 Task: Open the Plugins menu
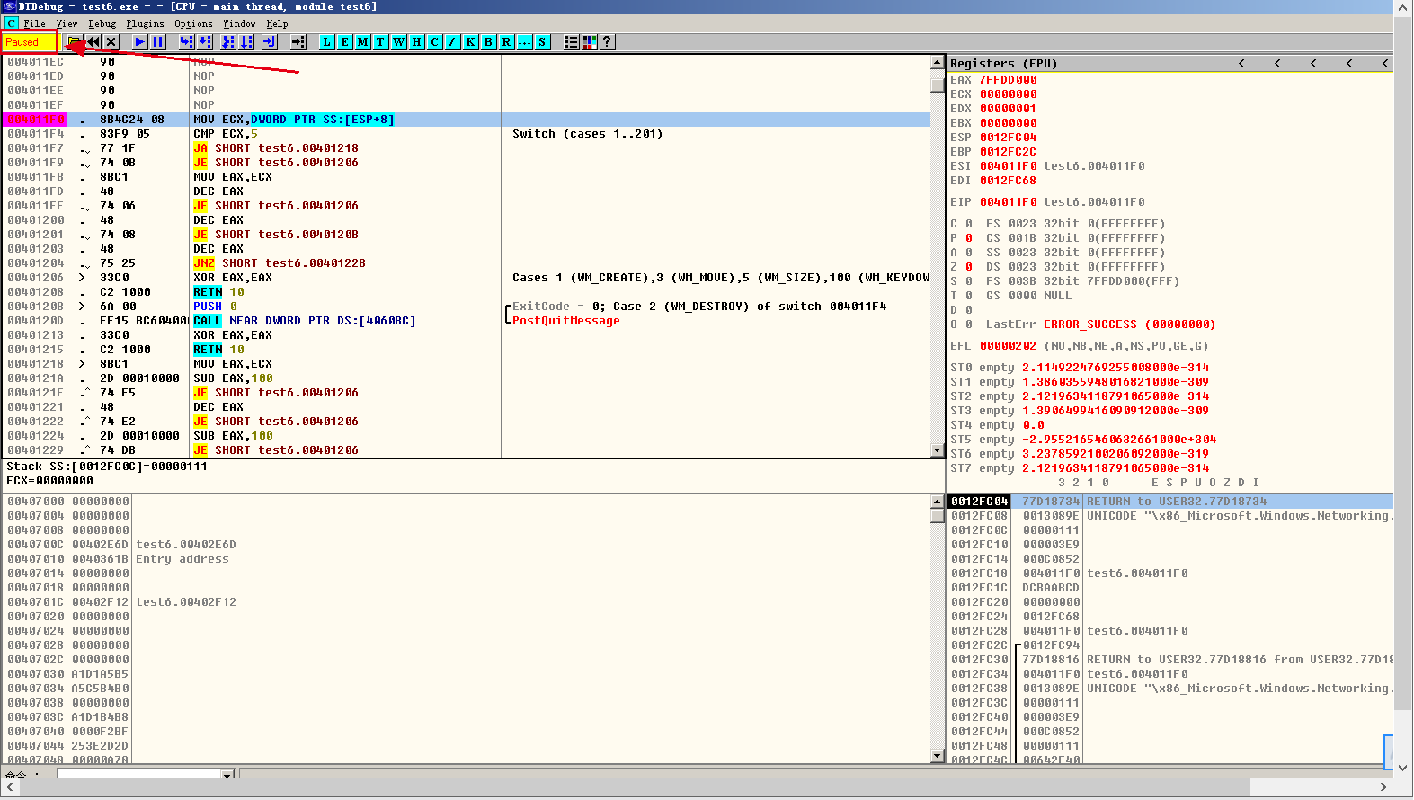[x=145, y=24]
